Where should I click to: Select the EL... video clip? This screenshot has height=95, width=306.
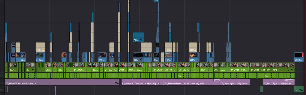[x=23, y=57]
